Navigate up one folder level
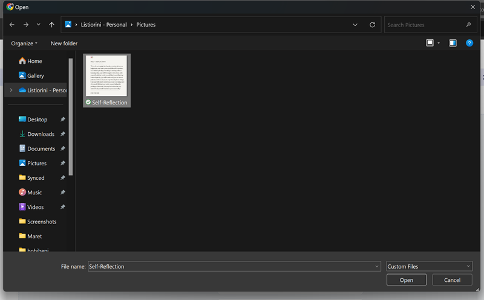Viewport: 484px width, 300px height. (x=51, y=25)
